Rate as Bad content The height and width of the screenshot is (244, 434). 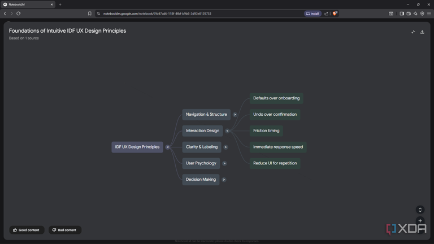coord(65,230)
